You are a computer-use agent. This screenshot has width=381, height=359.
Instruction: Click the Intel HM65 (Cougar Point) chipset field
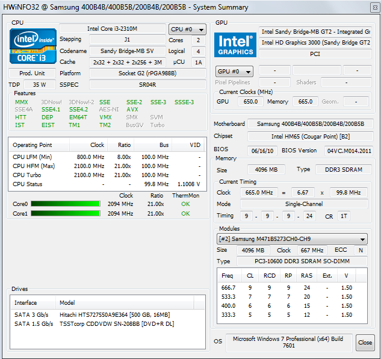[x=311, y=137]
